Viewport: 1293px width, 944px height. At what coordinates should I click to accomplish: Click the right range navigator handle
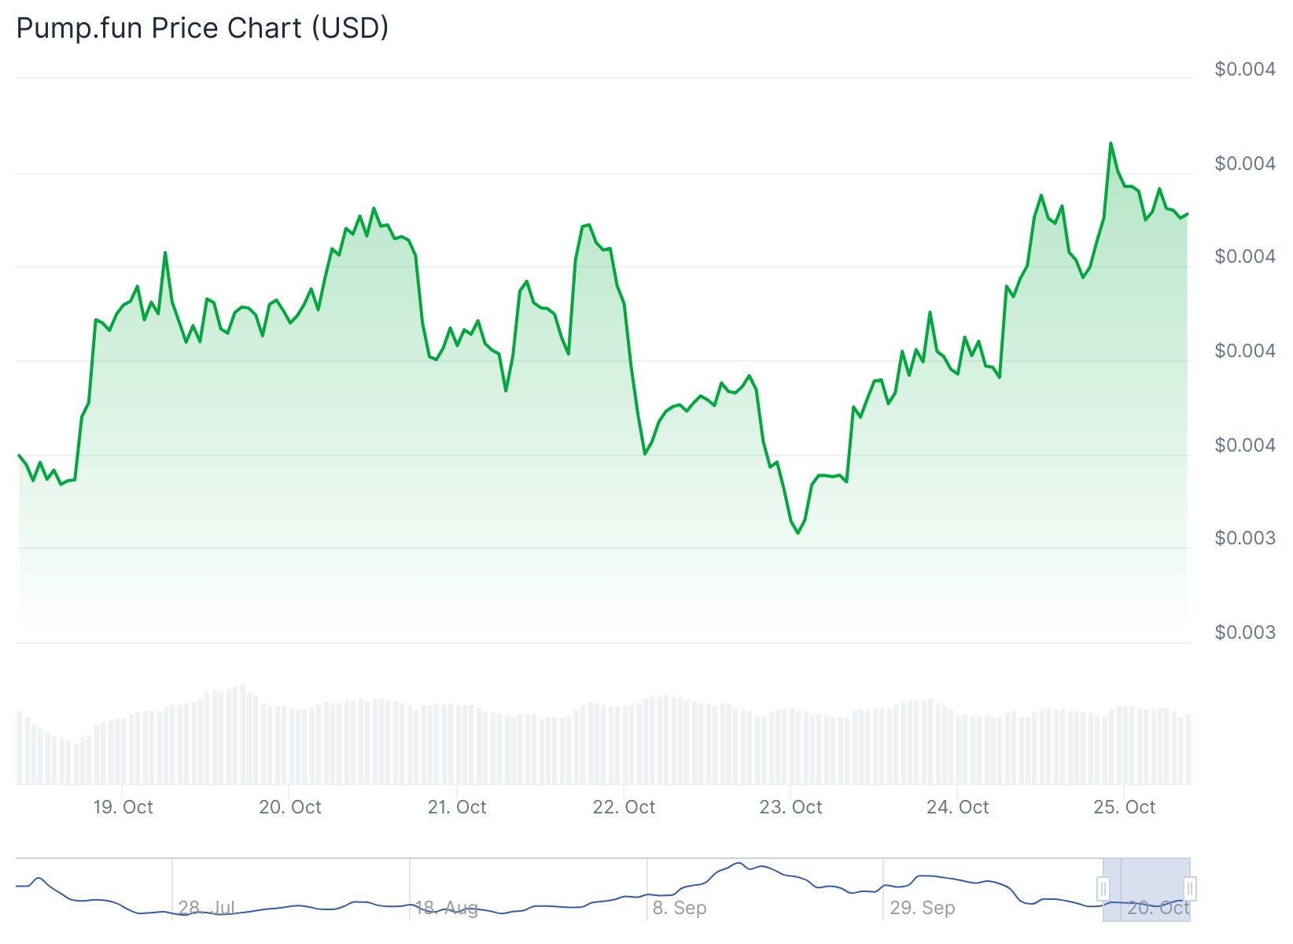coord(1190,889)
